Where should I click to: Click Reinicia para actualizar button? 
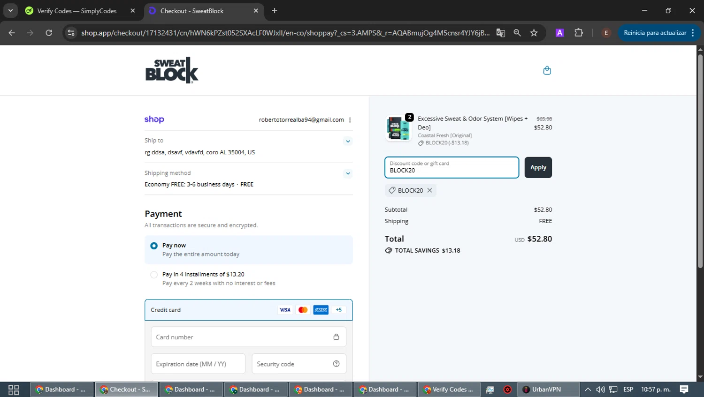point(659,33)
